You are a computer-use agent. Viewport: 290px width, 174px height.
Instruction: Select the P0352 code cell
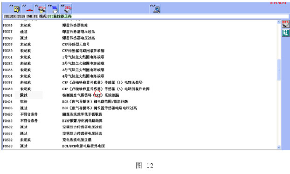point(8,63)
